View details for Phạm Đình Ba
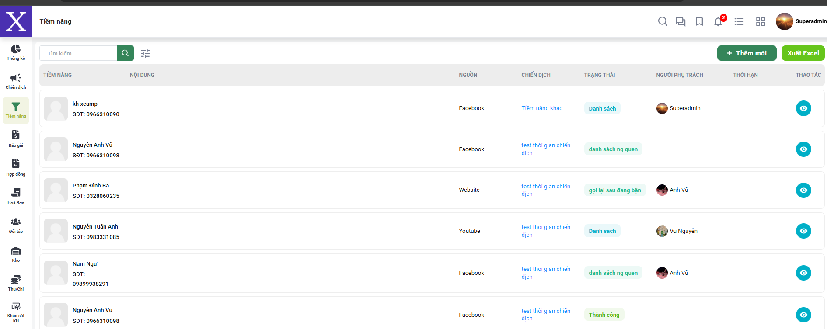This screenshot has width=827, height=329. click(x=803, y=190)
